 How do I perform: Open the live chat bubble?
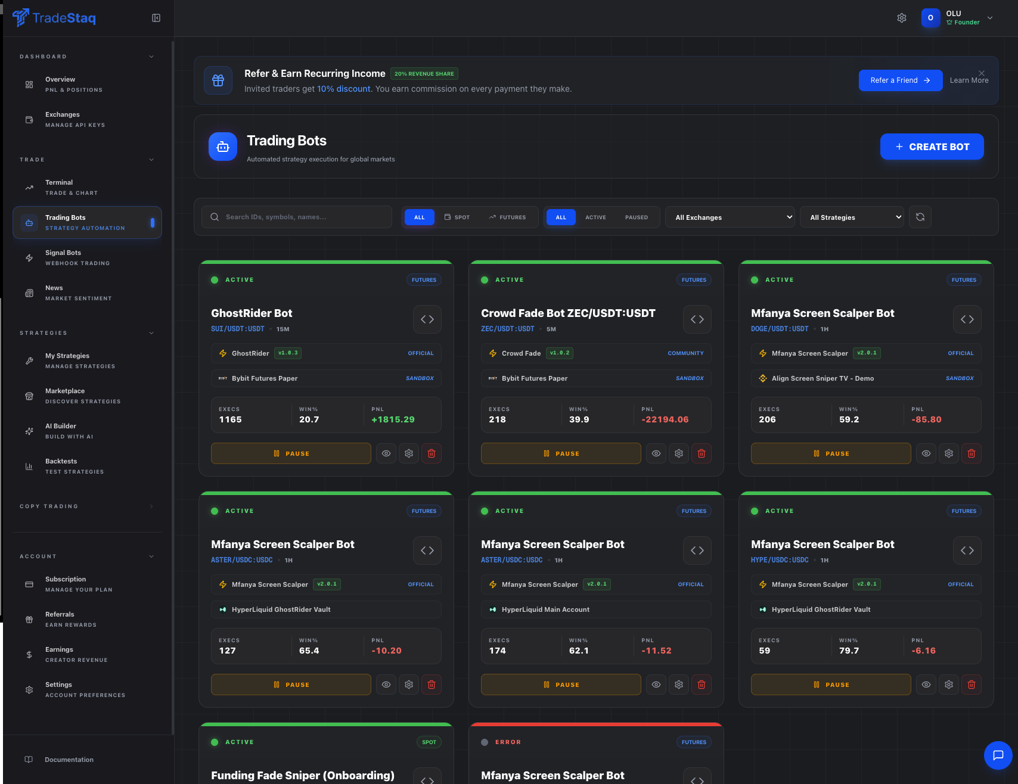pos(998,755)
